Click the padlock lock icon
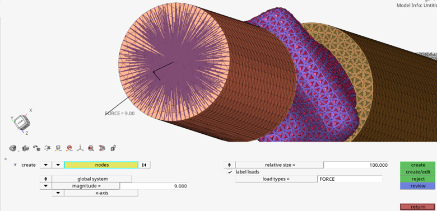This screenshot has height=211, width=437. tap(113, 148)
